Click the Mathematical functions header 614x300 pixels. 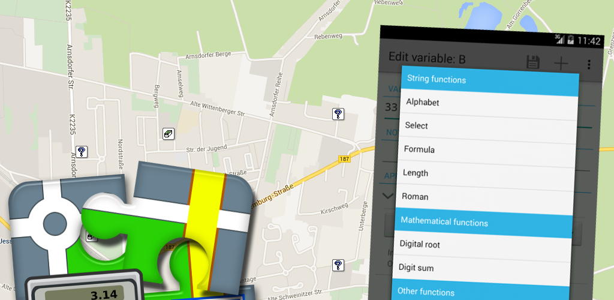(x=484, y=223)
